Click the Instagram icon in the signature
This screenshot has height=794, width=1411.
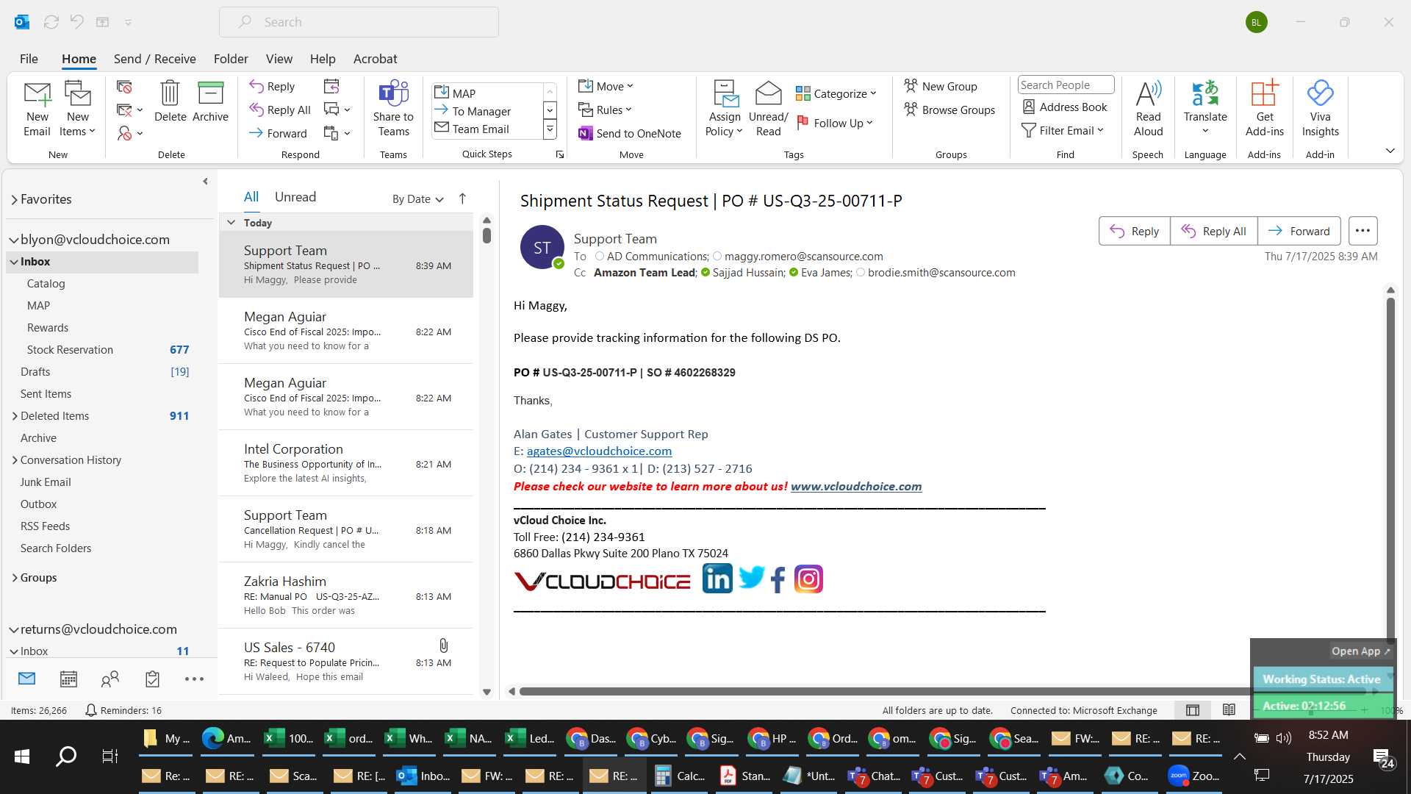[808, 579]
